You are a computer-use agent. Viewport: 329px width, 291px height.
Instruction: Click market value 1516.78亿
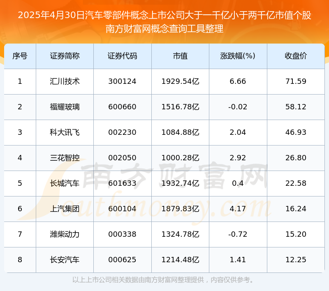coord(180,107)
